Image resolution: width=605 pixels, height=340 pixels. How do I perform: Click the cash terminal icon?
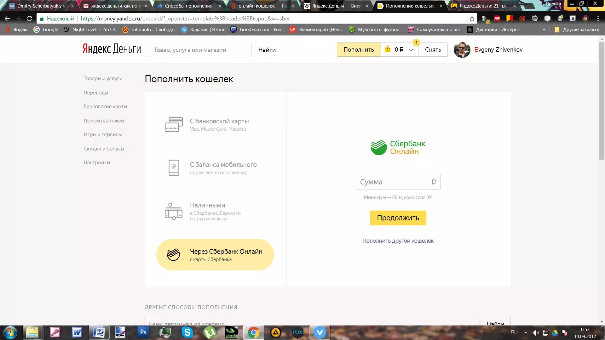point(174,211)
